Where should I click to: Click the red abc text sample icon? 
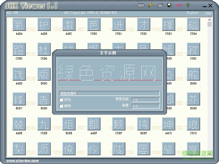[x=179, y=5]
